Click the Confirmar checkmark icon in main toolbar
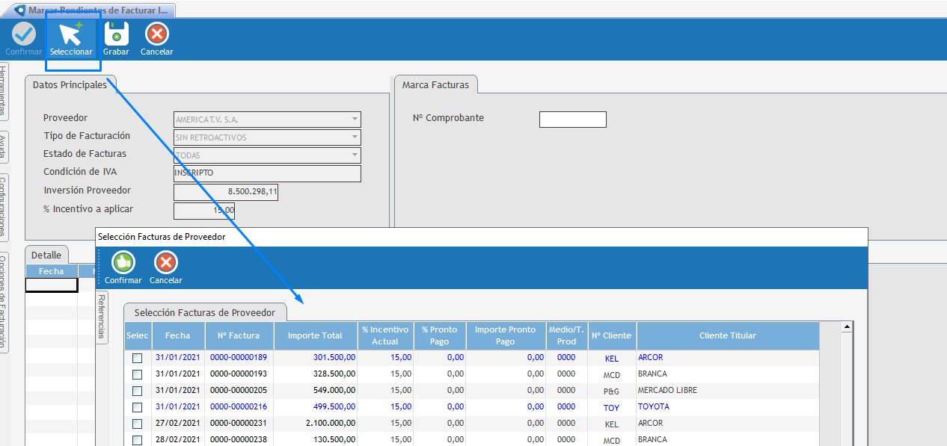This screenshot has width=947, height=446. (24, 35)
